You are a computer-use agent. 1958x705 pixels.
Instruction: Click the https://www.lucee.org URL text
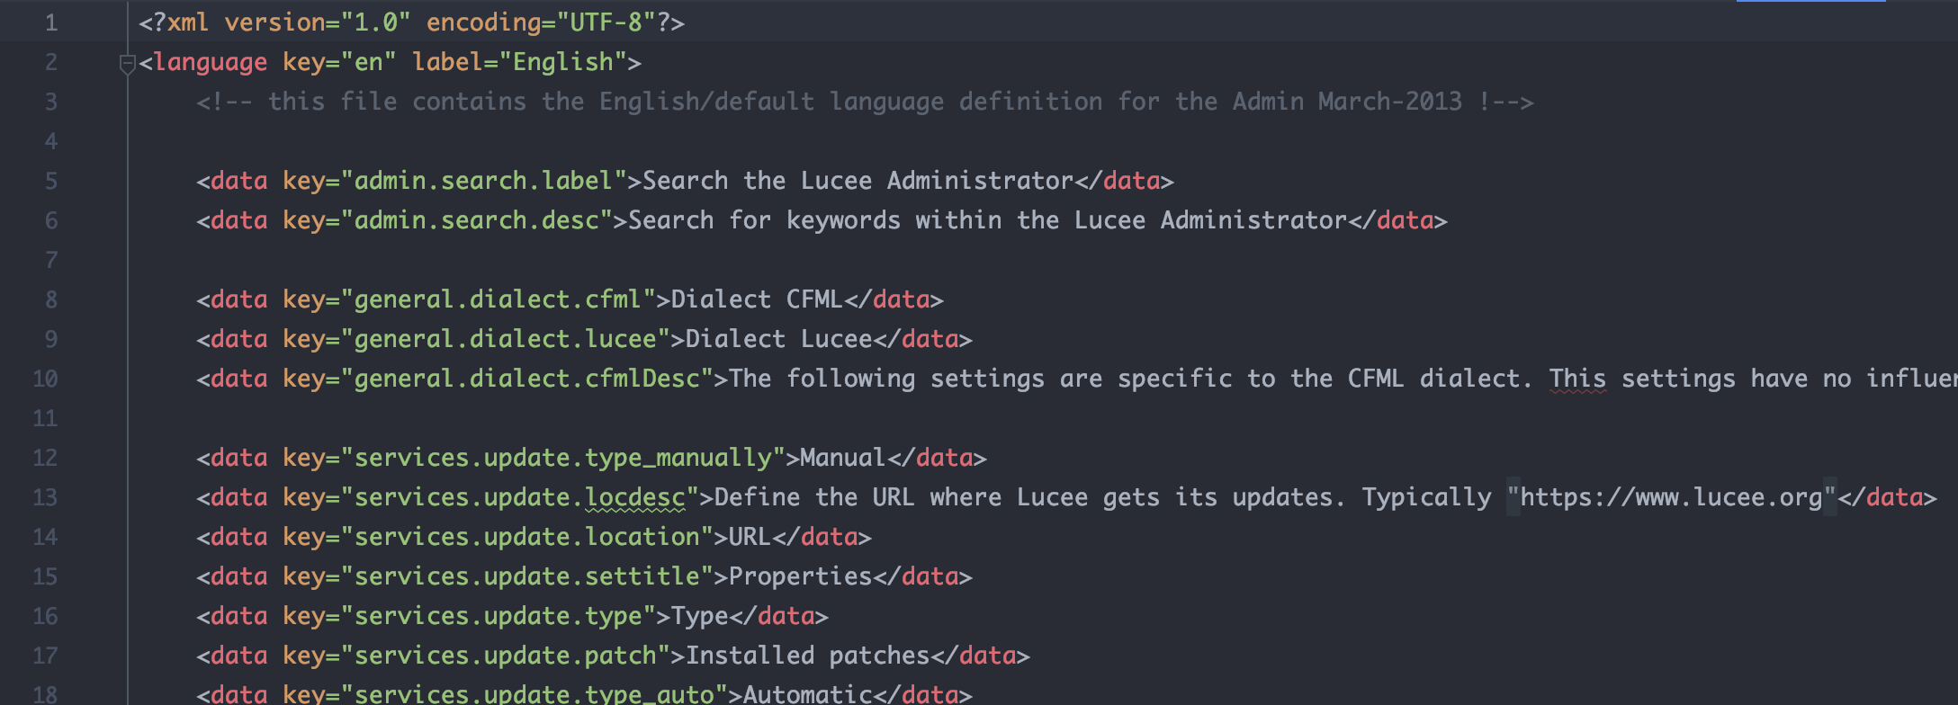pyautogui.click(x=1671, y=497)
